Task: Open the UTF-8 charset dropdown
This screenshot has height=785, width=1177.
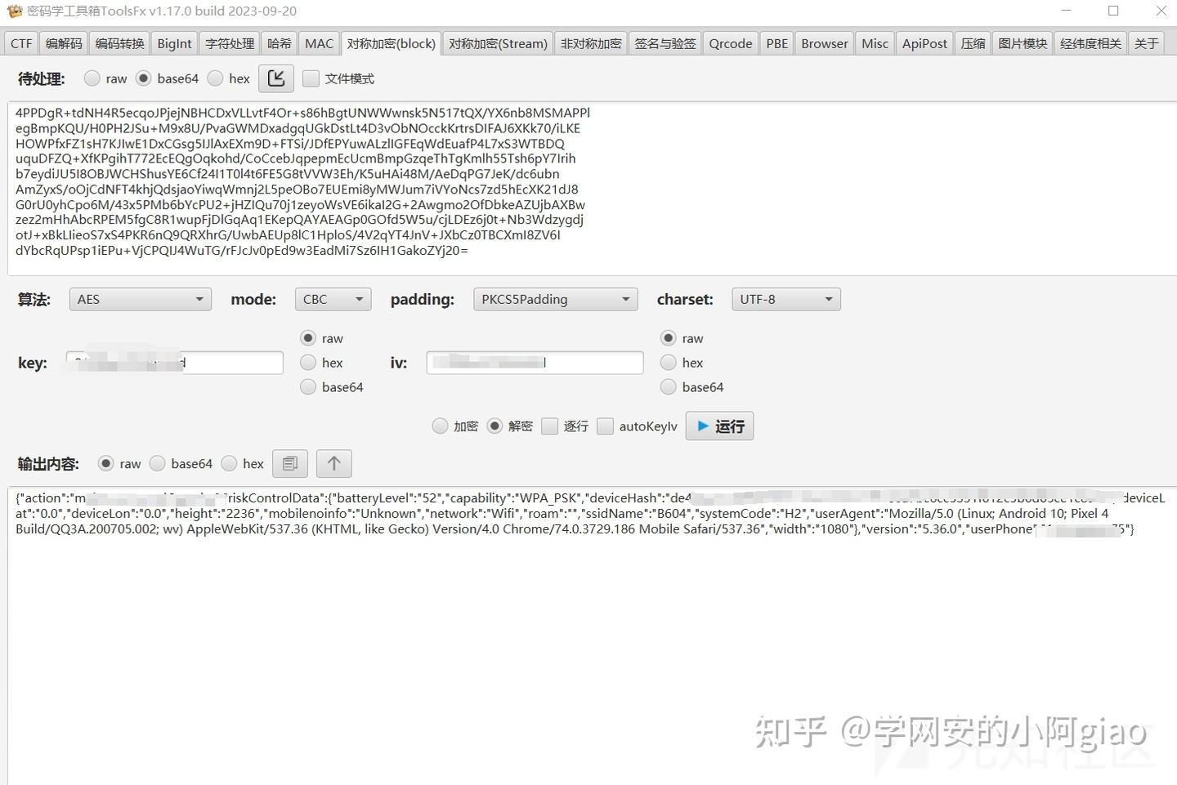Action: point(785,299)
